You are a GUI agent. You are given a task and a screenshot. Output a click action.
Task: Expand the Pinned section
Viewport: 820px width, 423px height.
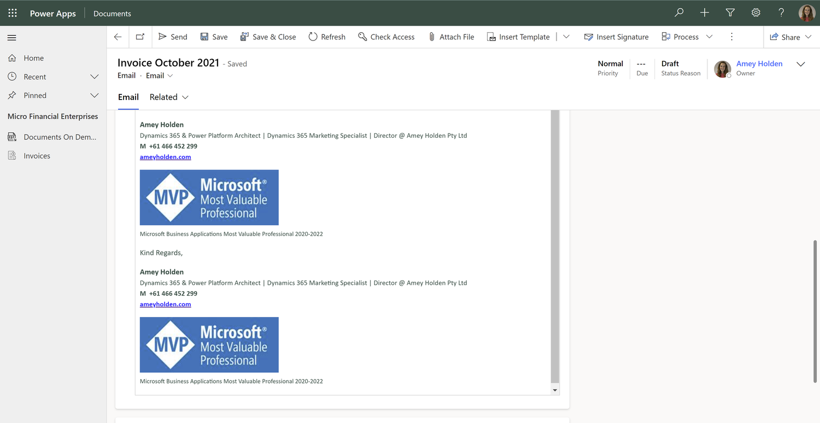[x=94, y=95]
